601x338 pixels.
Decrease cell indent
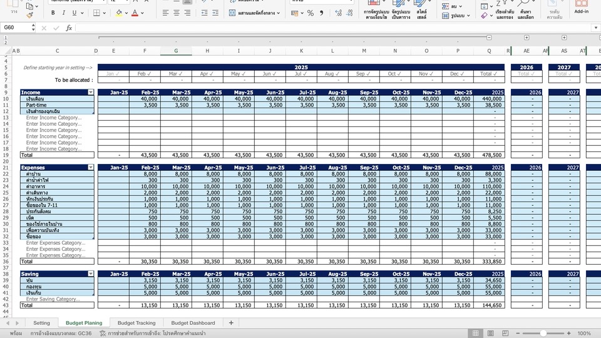point(204,13)
